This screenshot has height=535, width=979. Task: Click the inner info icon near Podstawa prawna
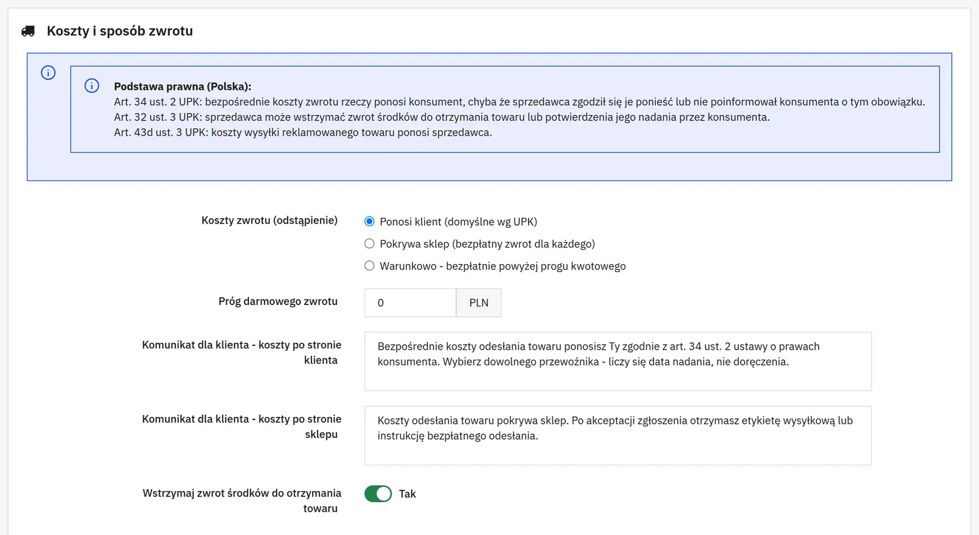(x=92, y=86)
